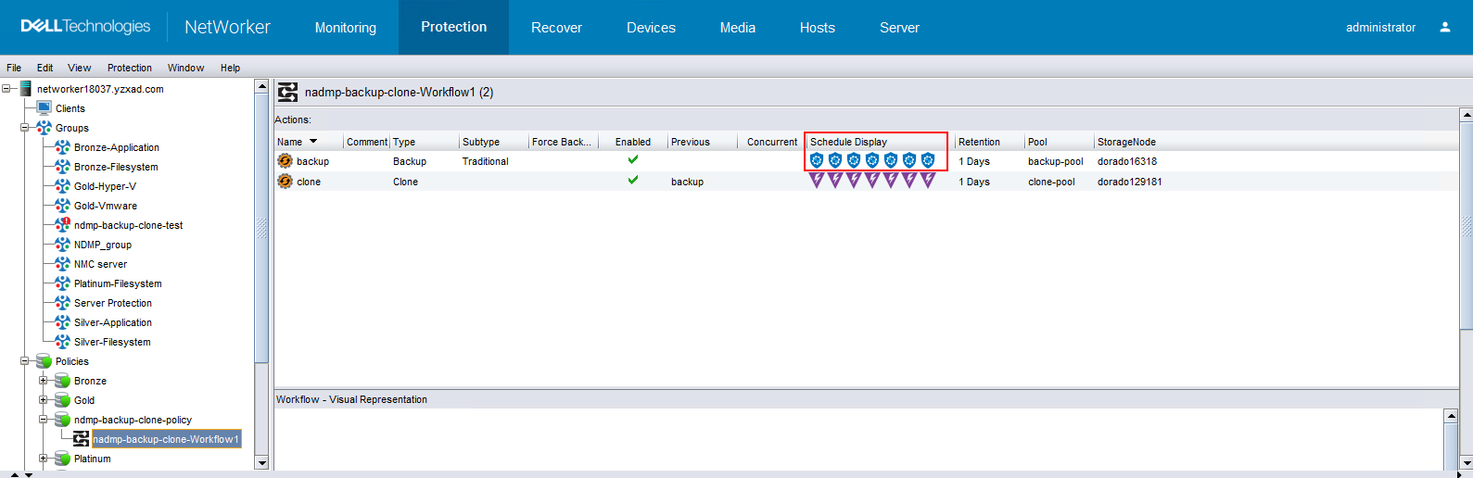The width and height of the screenshot is (1473, 478).
Task: Collapse the Policies tree node
Action: tap(25, 361)
